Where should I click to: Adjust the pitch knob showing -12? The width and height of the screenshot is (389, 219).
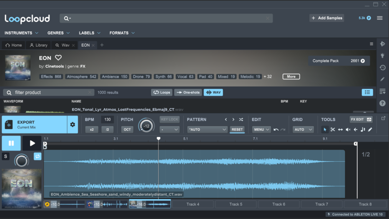146,126
